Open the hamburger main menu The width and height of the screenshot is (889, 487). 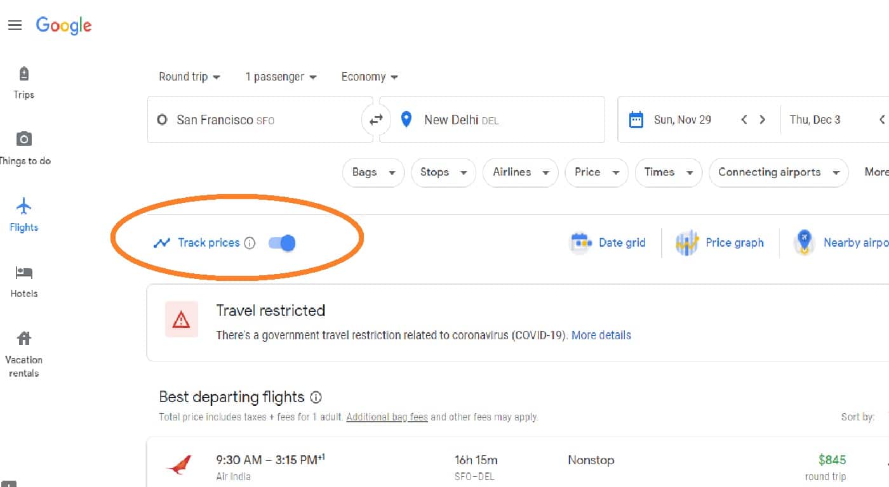click(15, 25)
